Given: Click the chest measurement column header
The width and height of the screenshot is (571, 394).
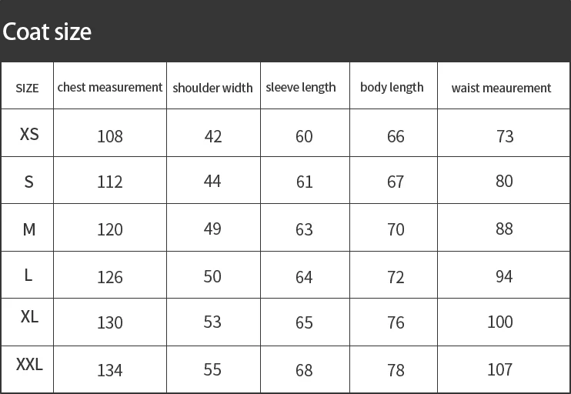Looking at the screenshot, I should 110,87.
